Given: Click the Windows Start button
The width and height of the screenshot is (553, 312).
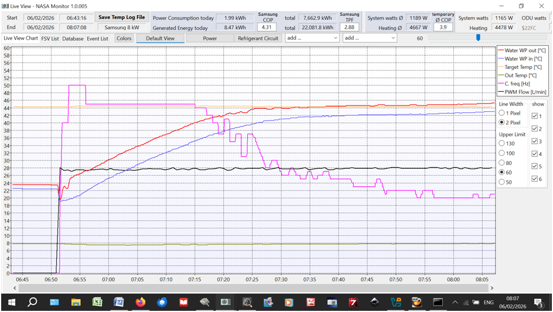Looking at the screenshot, I should click(11, 302).
